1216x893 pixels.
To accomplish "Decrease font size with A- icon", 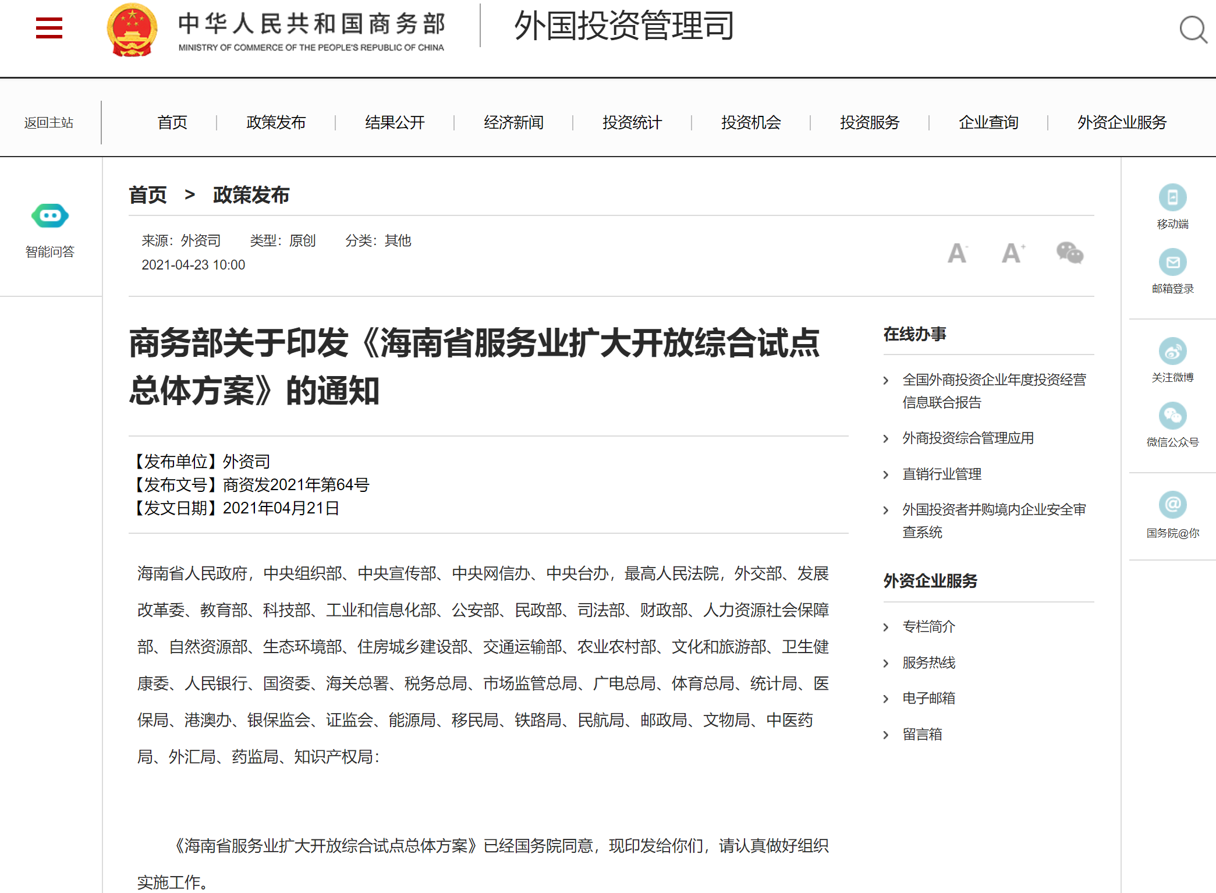I will (x=957, y=253).
